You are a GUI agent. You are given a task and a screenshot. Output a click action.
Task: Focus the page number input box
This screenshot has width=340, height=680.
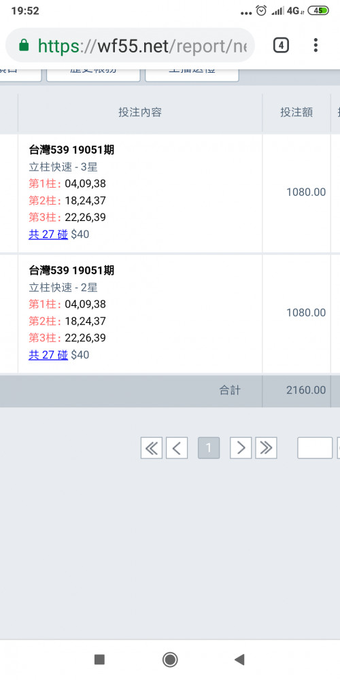pos(315,448)
